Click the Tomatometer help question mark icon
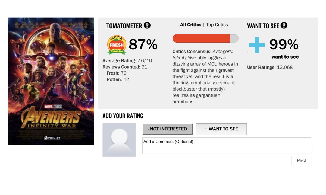Screen dimensions: 326x195 [147, 25]
